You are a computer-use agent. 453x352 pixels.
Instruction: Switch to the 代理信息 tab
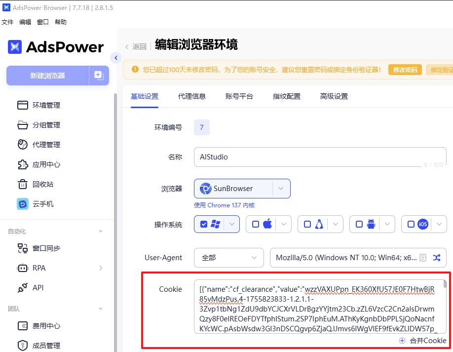tap(192, 96)
